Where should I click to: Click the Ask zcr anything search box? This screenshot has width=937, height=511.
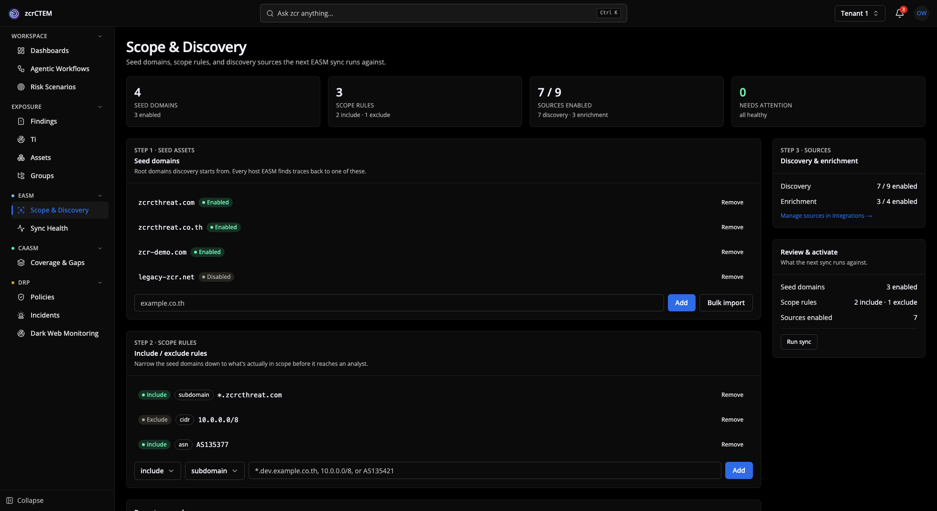[x=443, y=13]
